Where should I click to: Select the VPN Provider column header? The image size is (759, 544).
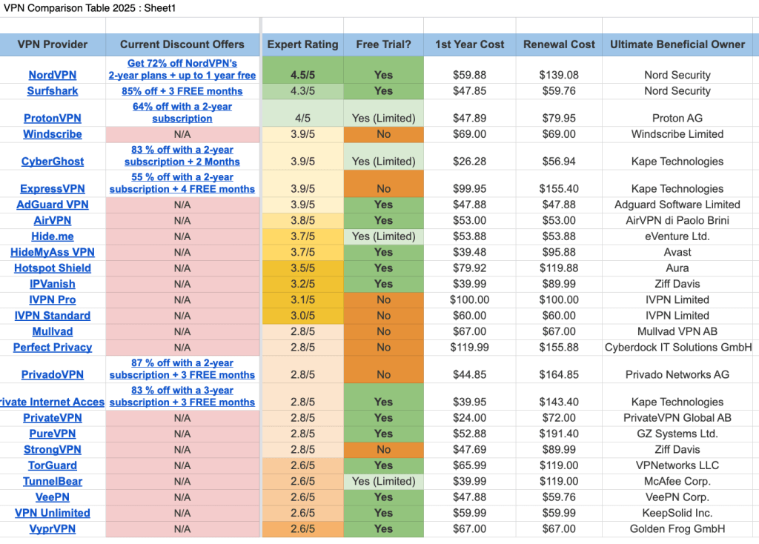coord(53,44)
